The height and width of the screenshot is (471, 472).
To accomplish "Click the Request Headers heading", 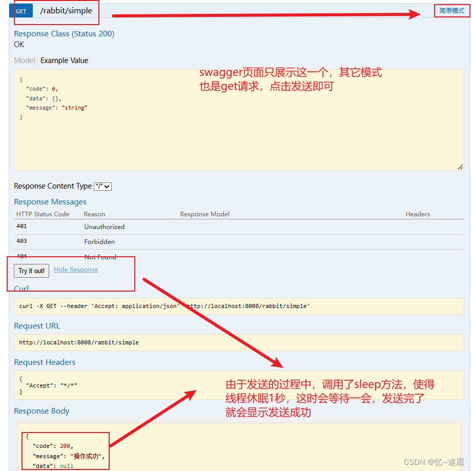I will 45,362.
